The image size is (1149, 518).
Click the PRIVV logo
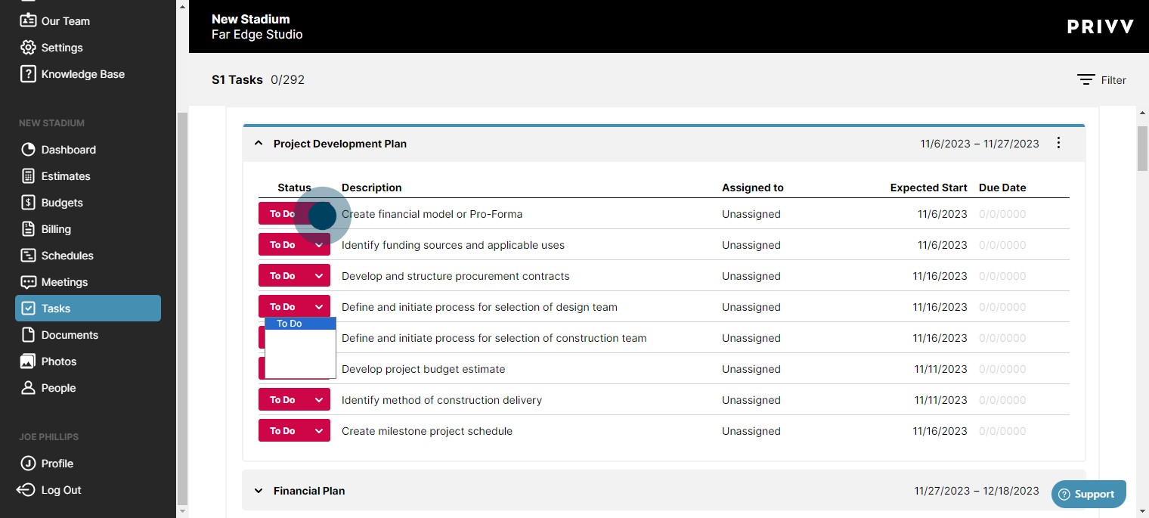[1100, 27]
